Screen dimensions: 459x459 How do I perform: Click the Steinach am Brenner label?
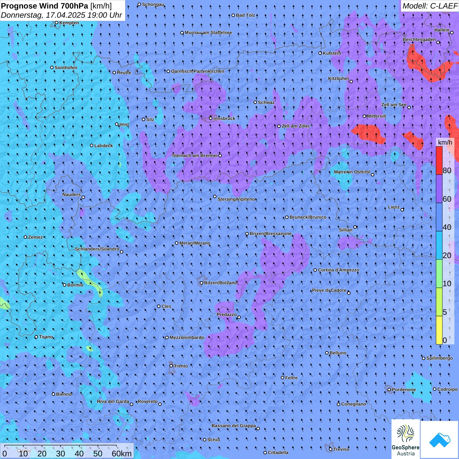(195, 155)
